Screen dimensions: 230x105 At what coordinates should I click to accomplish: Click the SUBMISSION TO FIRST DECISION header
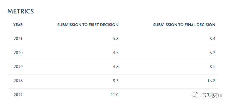88,25
